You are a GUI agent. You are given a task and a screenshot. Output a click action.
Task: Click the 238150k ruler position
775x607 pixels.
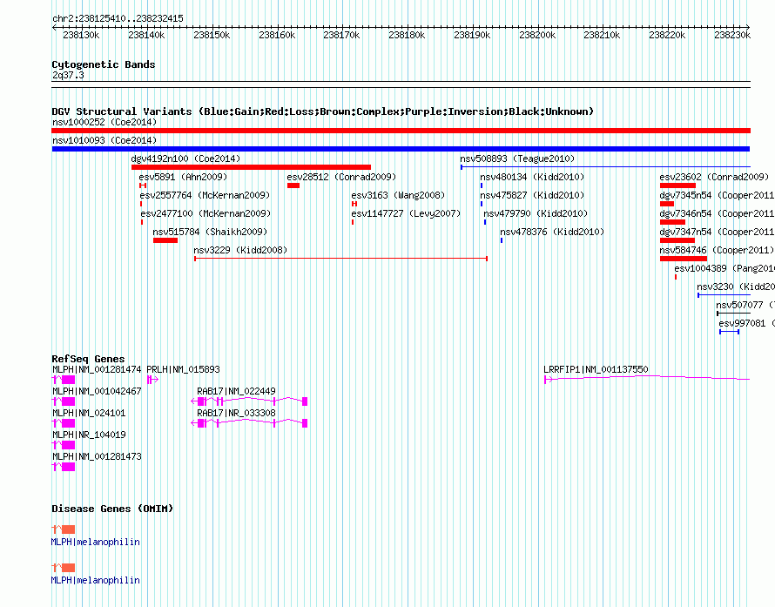(x=212, y=35)
